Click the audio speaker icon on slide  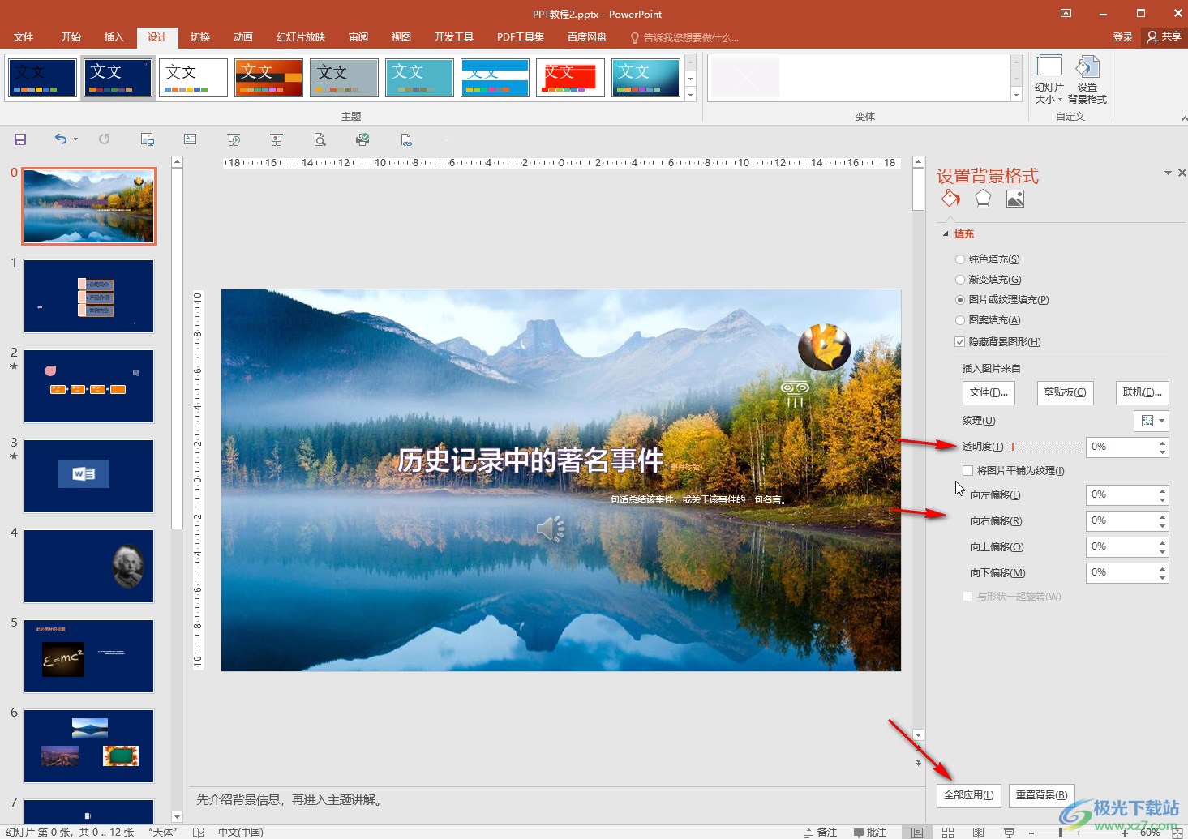(551, 529)
